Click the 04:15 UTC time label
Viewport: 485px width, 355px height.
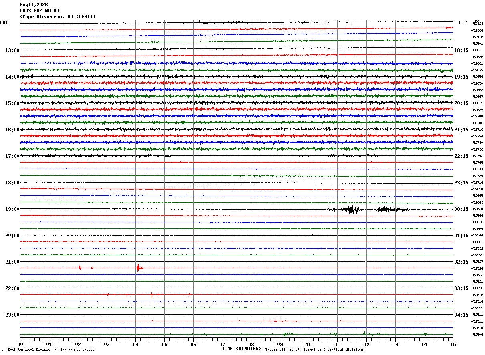click(461, 315)
